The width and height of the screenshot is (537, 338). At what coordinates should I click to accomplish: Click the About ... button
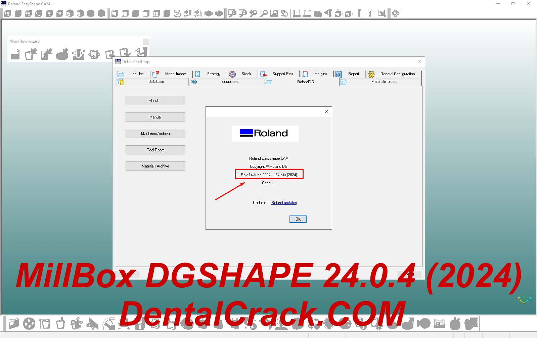pyautogui.click(x=155, y=101)
